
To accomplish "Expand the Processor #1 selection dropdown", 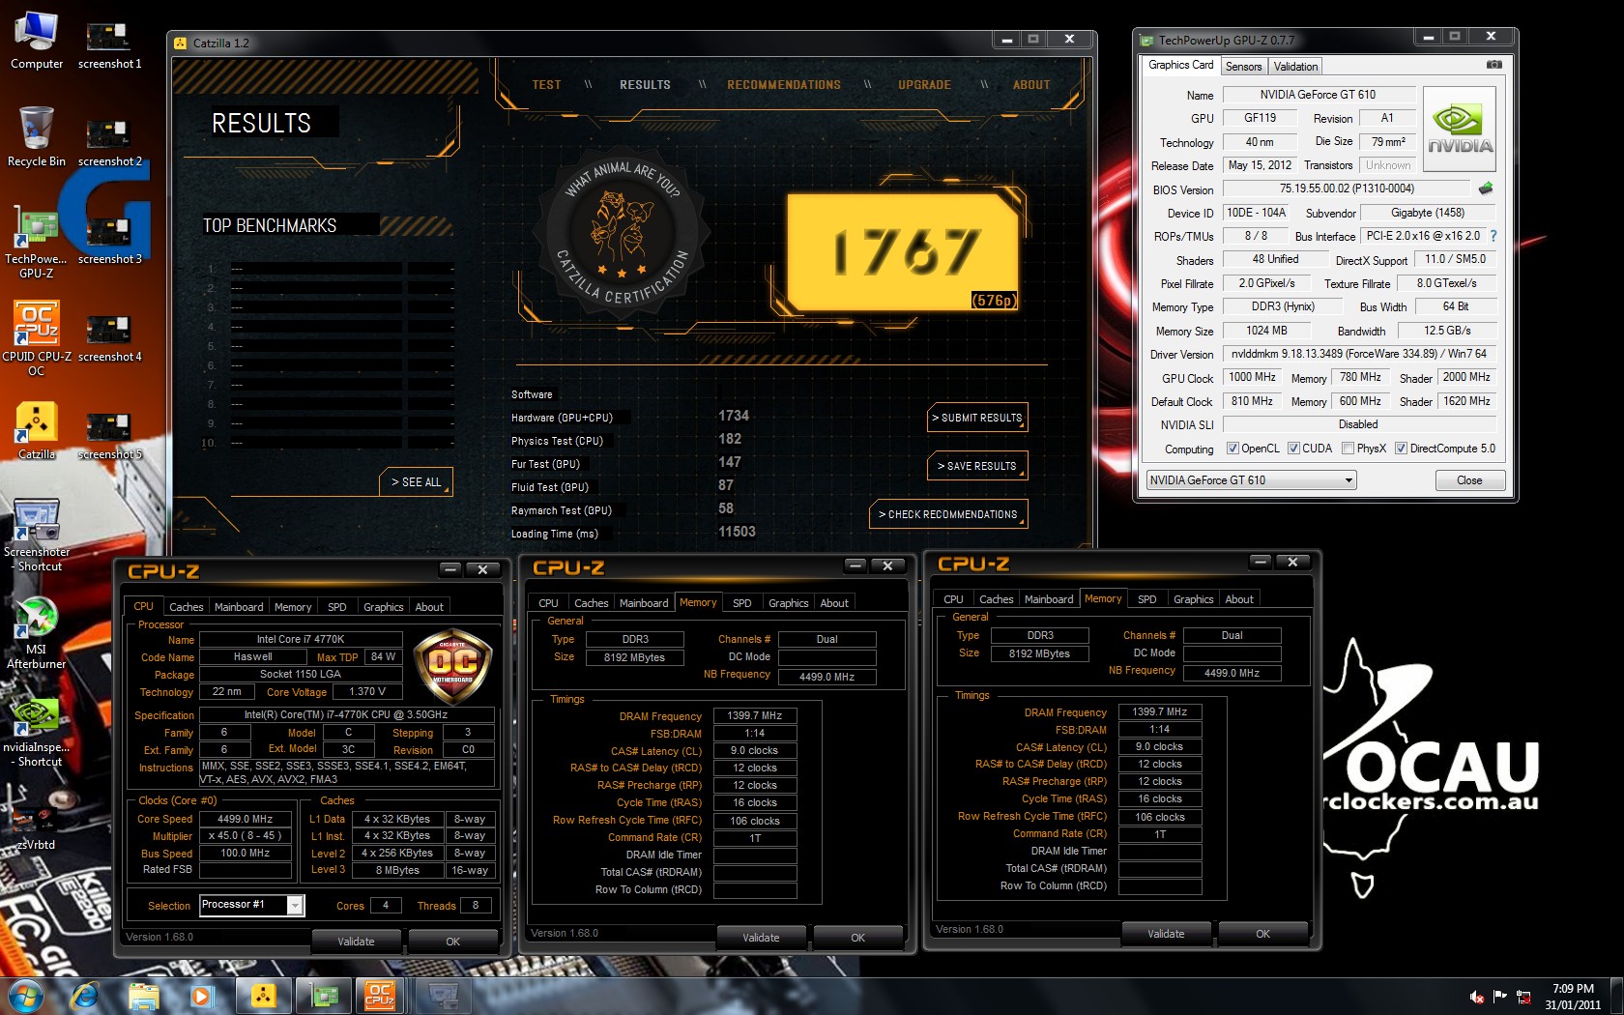I will click(295, 905).
